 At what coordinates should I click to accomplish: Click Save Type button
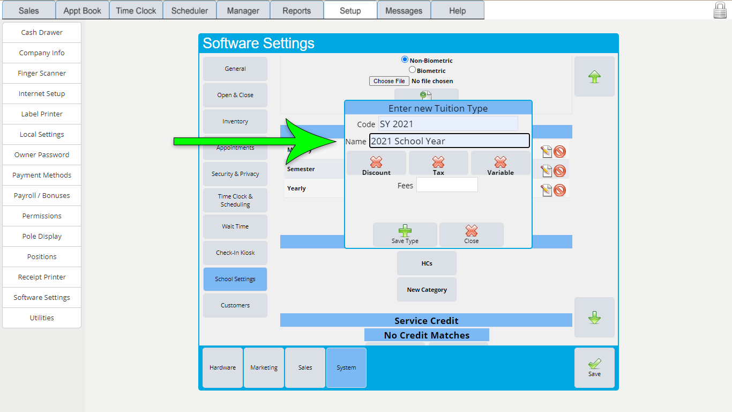click(405, 234)
